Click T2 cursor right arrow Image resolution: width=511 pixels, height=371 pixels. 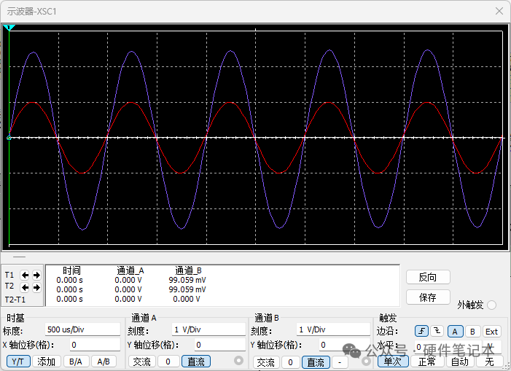pos(36,286)
